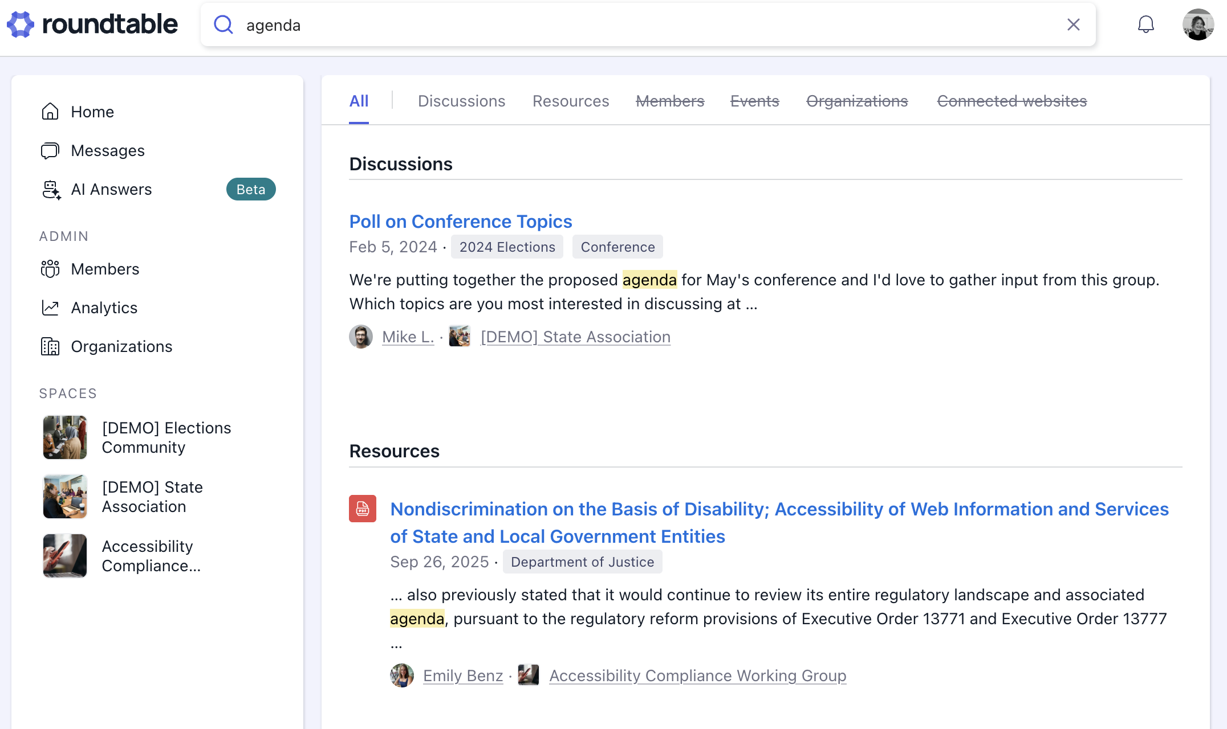Open Poll on Conference Topics discussion
1227x729 pixels.
(x=460, y=221)
